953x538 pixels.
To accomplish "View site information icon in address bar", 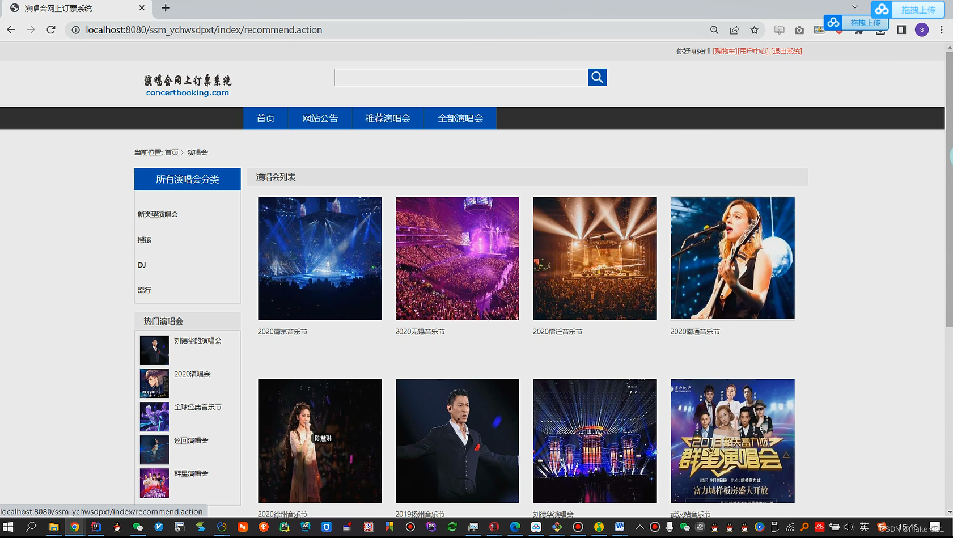I will [75, 30].
